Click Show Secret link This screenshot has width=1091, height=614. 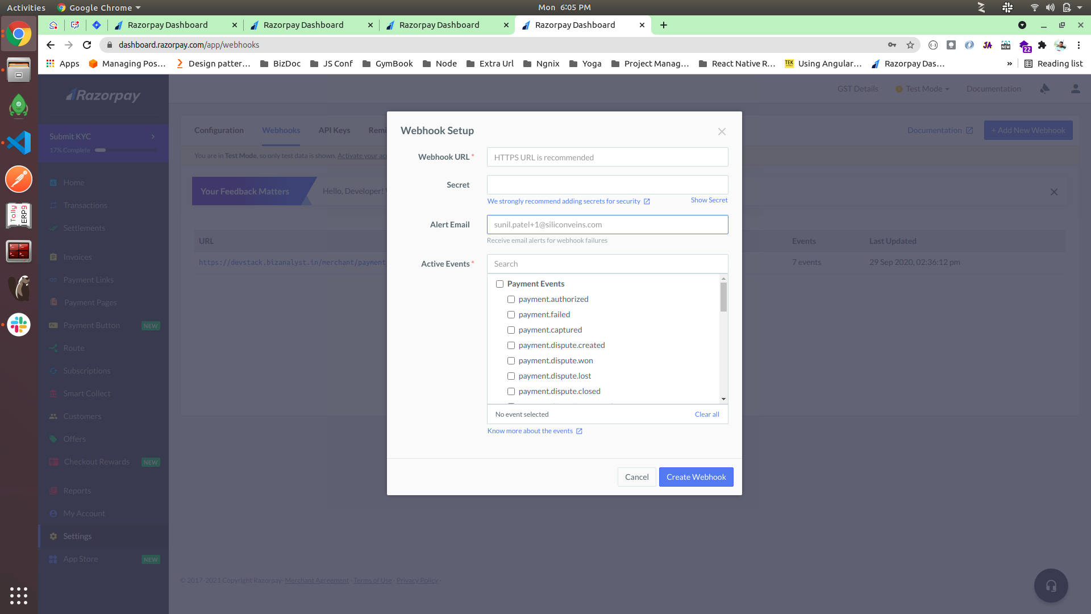709,200
